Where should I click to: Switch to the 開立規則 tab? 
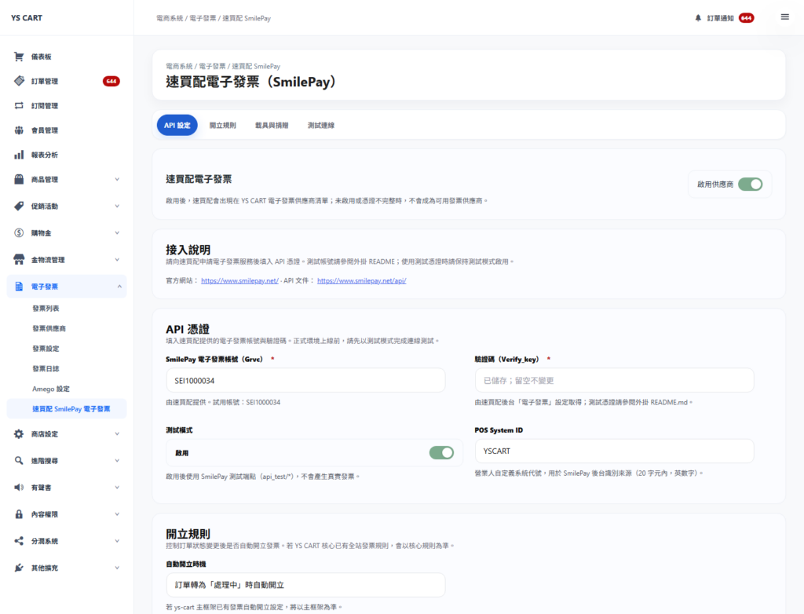[x=222, y=125]
